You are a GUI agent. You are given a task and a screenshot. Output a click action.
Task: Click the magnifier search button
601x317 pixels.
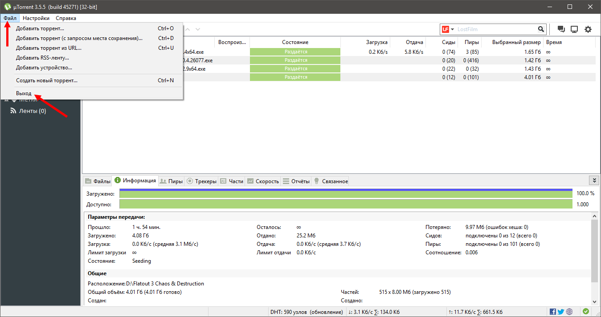541,29
